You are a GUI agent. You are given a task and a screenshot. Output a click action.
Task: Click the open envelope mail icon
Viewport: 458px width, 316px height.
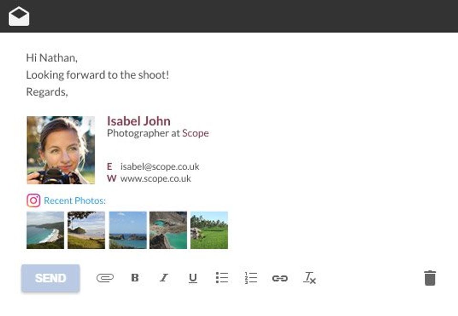pyautogui.click(x=19, y=16)
